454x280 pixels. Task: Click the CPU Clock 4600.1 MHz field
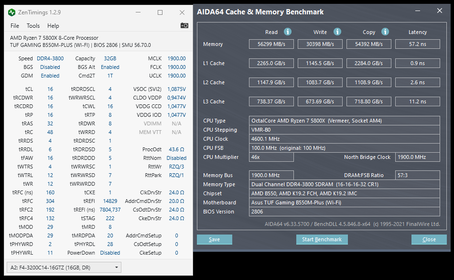(x=344, y=139)
